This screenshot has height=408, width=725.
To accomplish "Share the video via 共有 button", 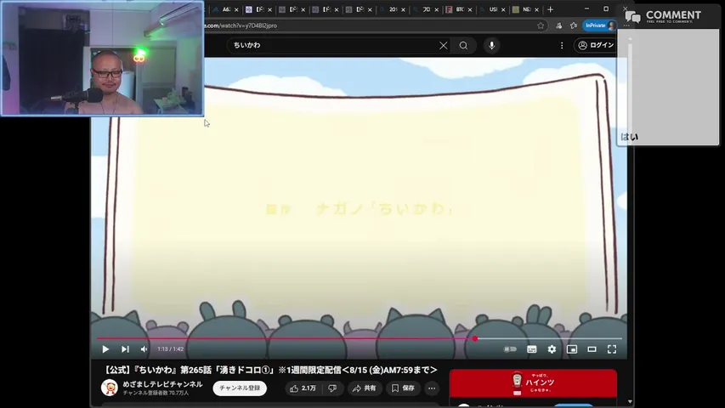I will [365, 388].
